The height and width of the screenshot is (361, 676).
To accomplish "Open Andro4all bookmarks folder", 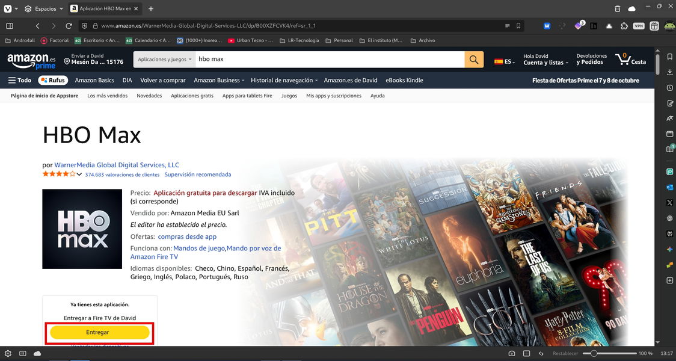I will [x=20, y=40].
